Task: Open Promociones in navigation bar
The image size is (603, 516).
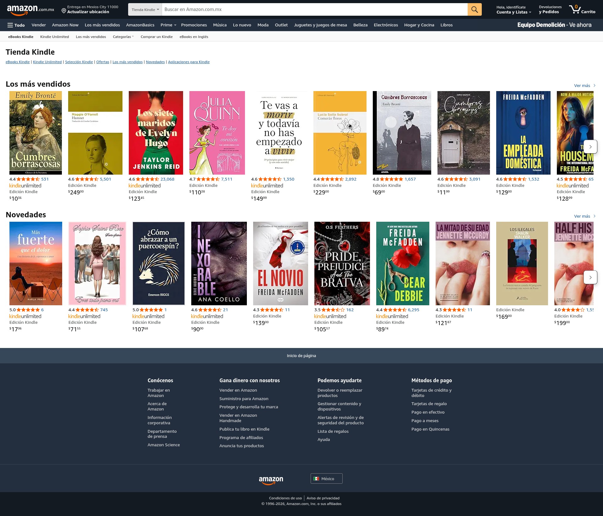Action: click(x=194, y=25)
